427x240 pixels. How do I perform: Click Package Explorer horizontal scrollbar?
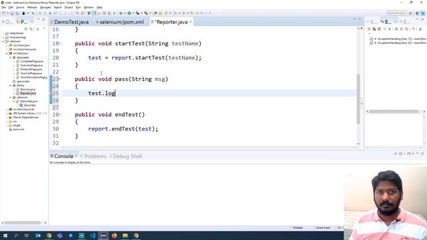pos(22,223)
